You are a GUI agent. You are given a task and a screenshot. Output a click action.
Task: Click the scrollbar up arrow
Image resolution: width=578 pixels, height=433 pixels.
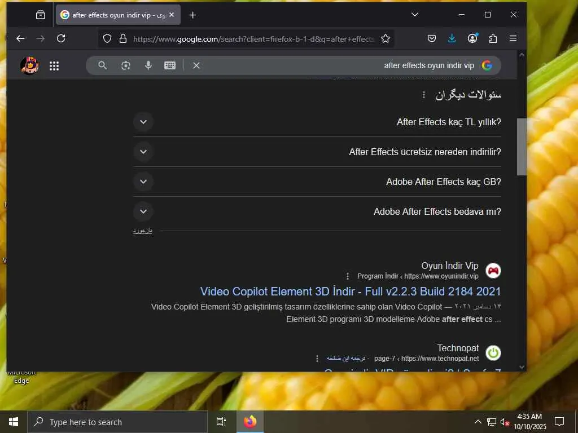click(522, 55)
